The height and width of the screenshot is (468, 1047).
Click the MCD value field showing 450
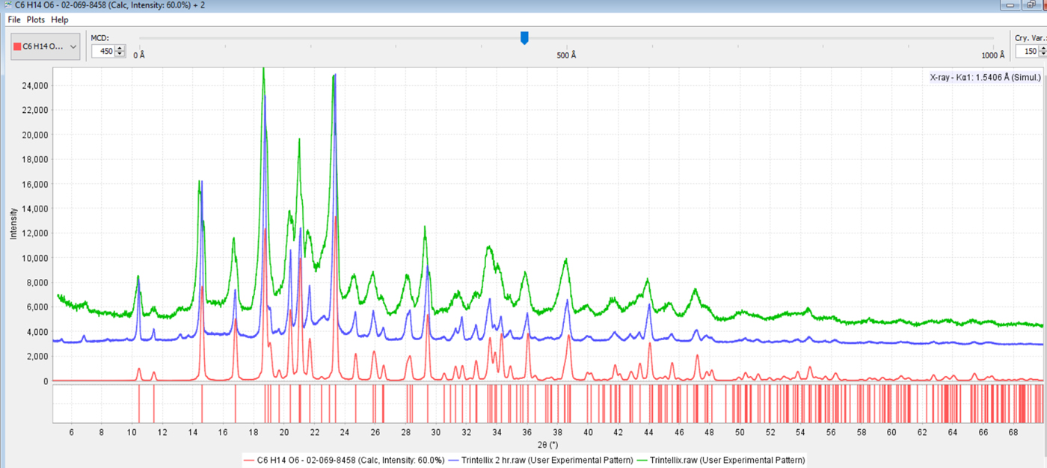(x=102, y=52)
